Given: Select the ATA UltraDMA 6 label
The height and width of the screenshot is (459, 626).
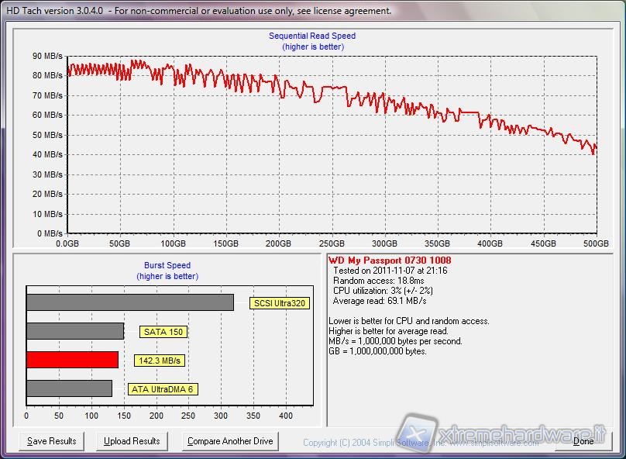Looking at the screenshot, I should (x=162, y=389).
